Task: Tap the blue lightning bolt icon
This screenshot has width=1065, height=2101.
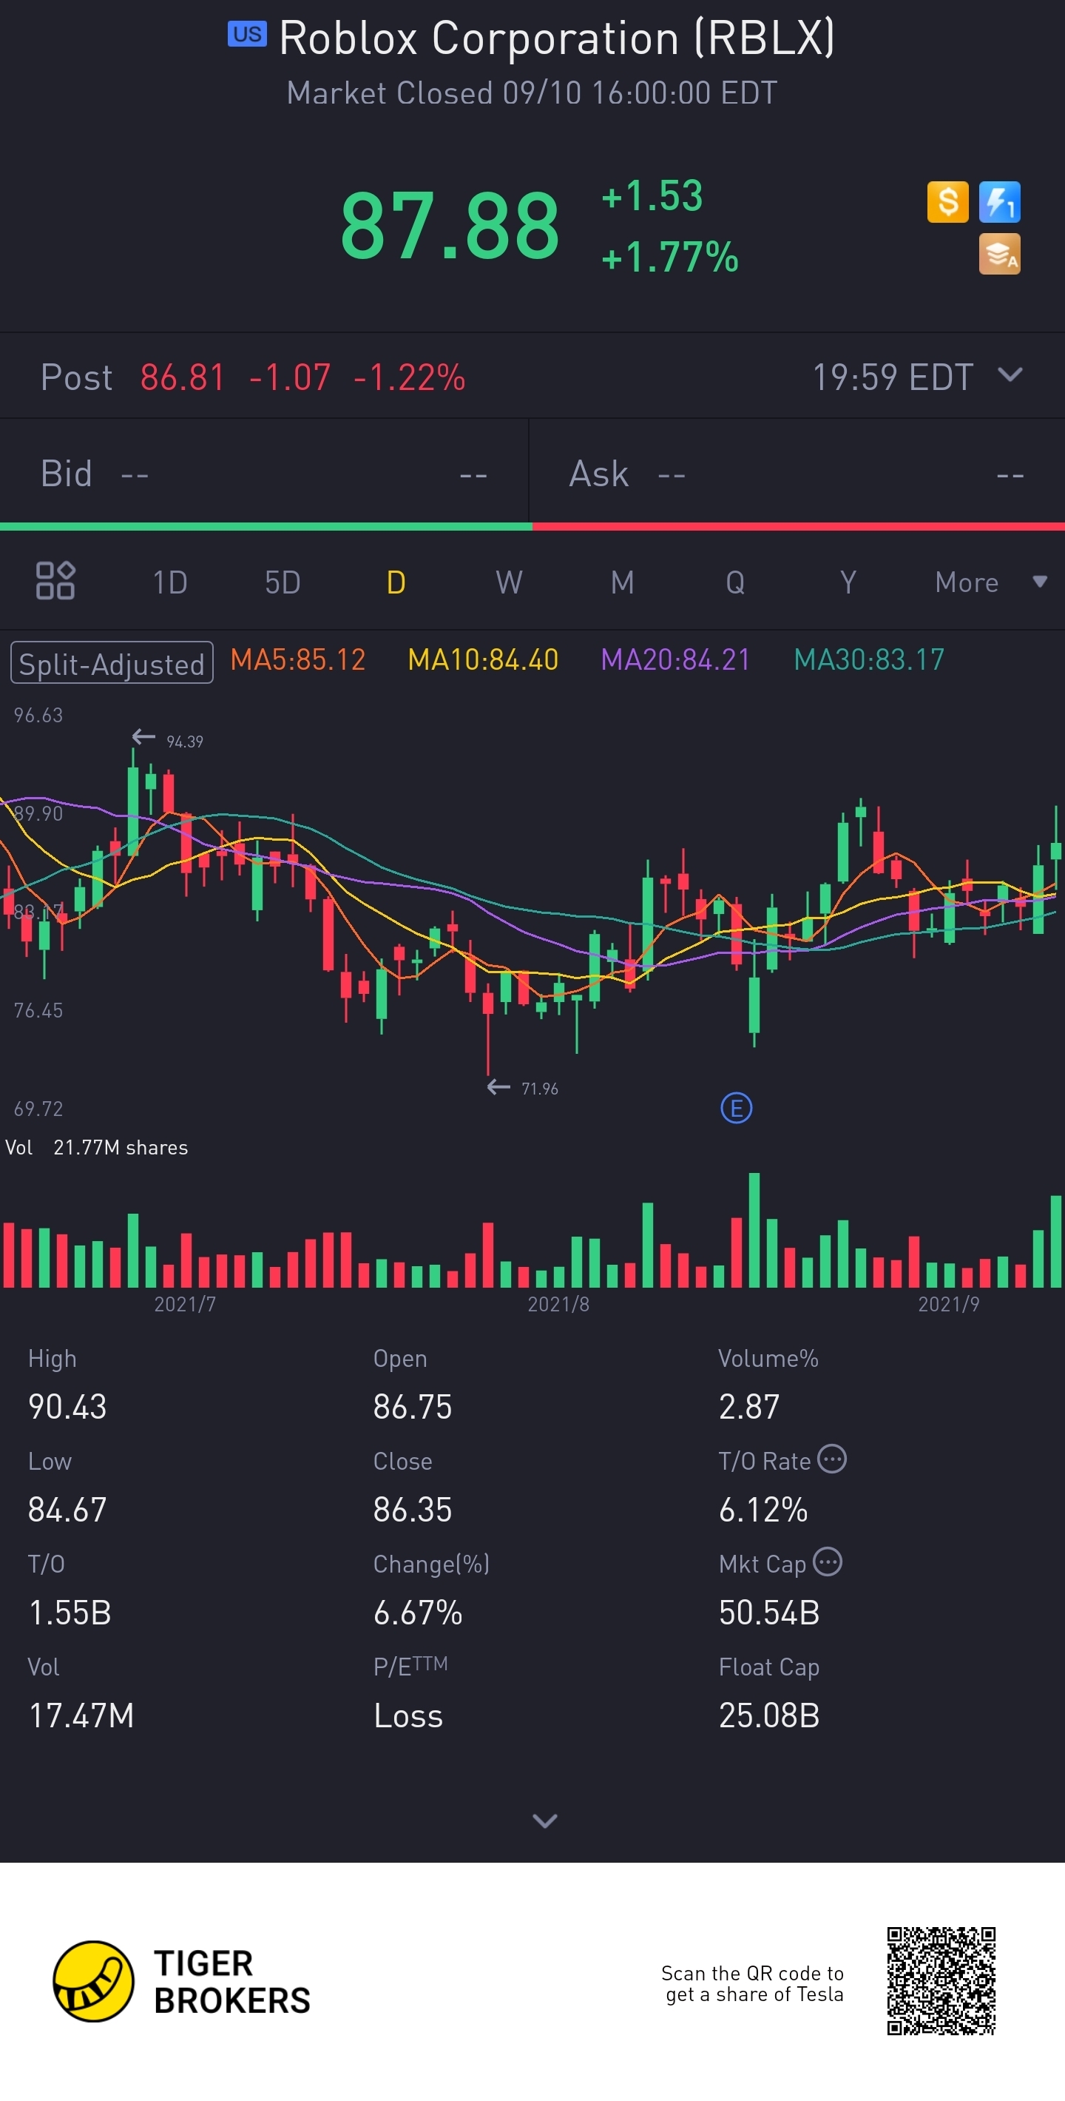Action: (999, 201)
